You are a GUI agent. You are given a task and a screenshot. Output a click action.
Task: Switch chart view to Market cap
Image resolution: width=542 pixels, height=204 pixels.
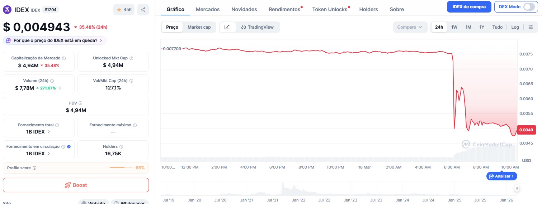199,27
